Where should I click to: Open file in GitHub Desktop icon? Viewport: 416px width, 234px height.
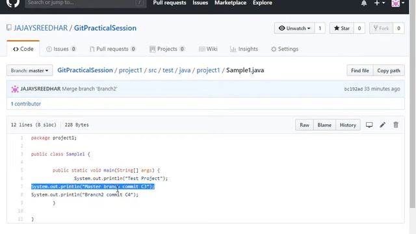pos(369,125)
